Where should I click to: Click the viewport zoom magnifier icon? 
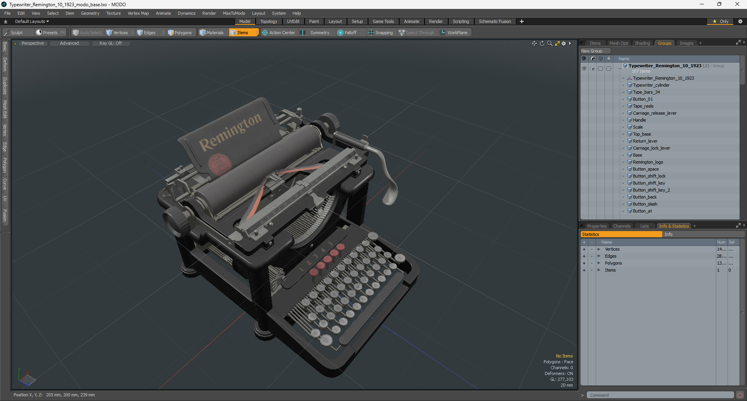click(x=550, y=44)
